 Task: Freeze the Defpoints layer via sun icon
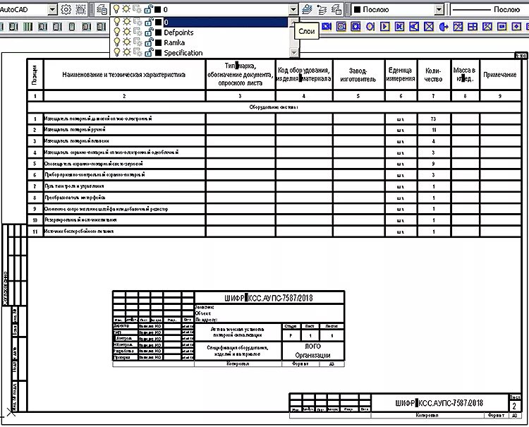127,32
